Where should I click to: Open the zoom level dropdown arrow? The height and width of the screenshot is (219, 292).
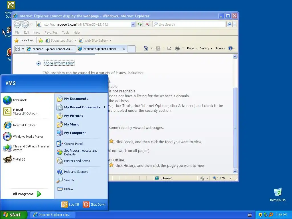[x=230, y=178]
